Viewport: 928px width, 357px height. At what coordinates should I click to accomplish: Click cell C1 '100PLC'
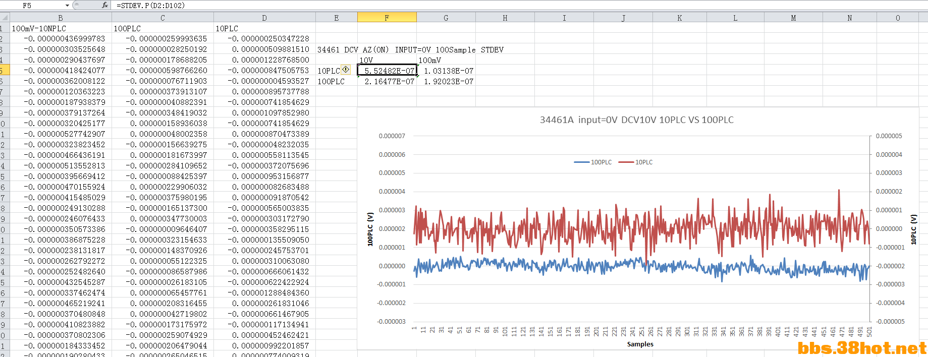click(x=162, y=28)
